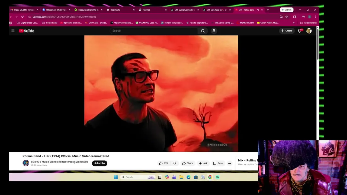The width and height of the screenshot is (347, 195).
Task: Open the Chrome three-dot menu
Action: [x=315, y=17]
